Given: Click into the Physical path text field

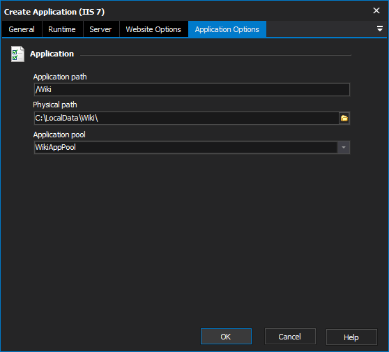Looking at the screenshot, I should tap(186, 118).
